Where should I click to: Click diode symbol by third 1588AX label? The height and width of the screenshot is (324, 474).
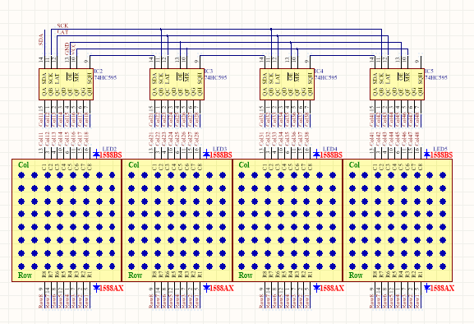[316, 288]
